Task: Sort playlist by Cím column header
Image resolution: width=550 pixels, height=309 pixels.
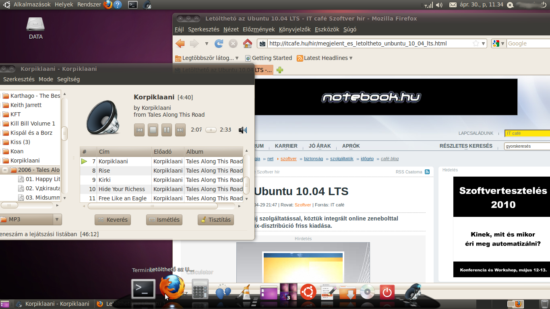Action: click(124, 152)
